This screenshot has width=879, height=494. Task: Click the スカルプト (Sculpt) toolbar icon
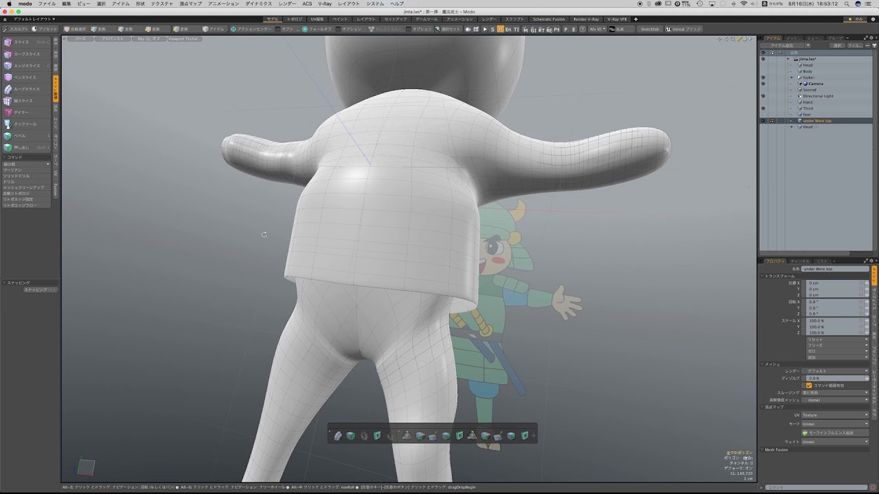(x=5, y=30)
